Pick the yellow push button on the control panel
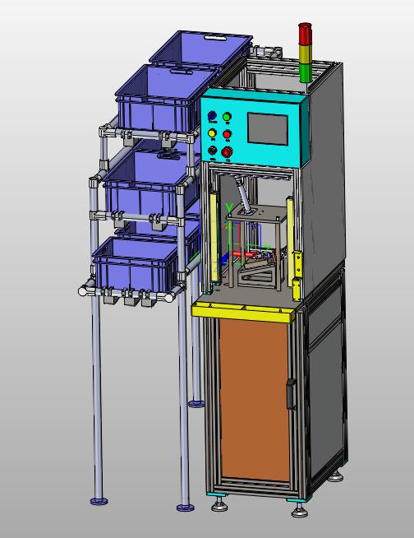Viewport: 414px width, 538px height. [213, 133]
